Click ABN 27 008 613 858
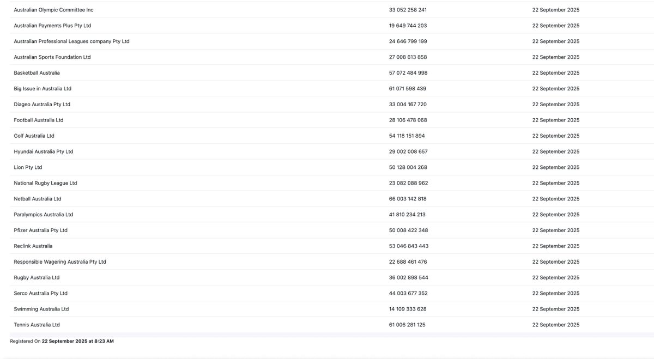 click(x=408, y=57)
